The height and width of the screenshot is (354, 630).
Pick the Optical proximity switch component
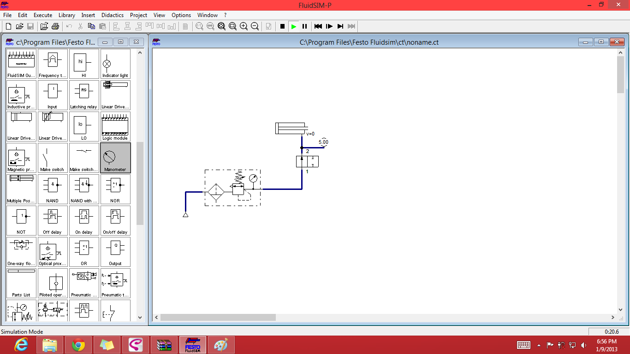pyautogui.click(x=53, y=252)
